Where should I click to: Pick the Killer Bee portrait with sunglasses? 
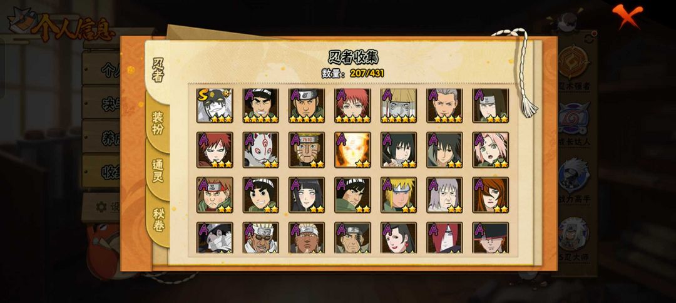coord(261,237)
